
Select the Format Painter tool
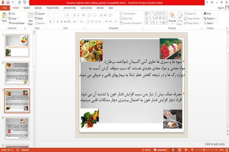(x=16, y=23)
